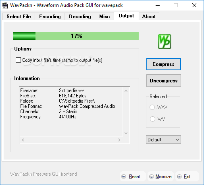Click the 2 = Sterio channels value

pos(68,111)
